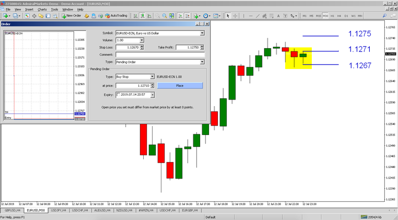Zoom in on the chart
398x220 pixels.
click(158, 15)
